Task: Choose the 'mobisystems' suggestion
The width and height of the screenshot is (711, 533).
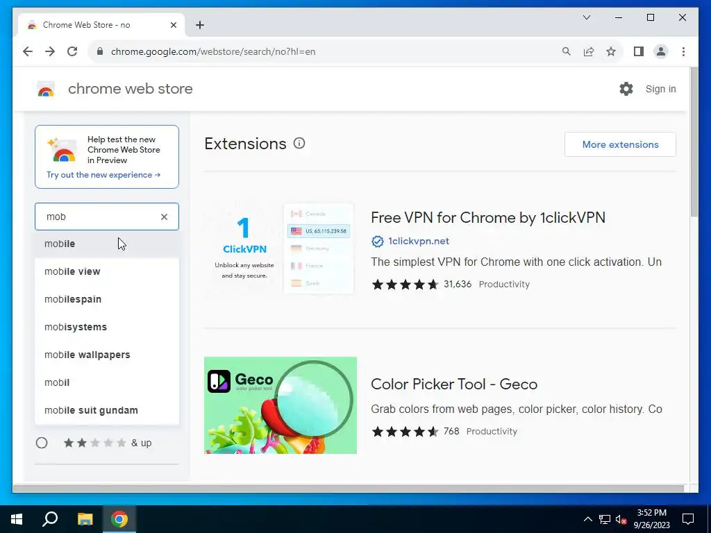Action: [107, 327]
